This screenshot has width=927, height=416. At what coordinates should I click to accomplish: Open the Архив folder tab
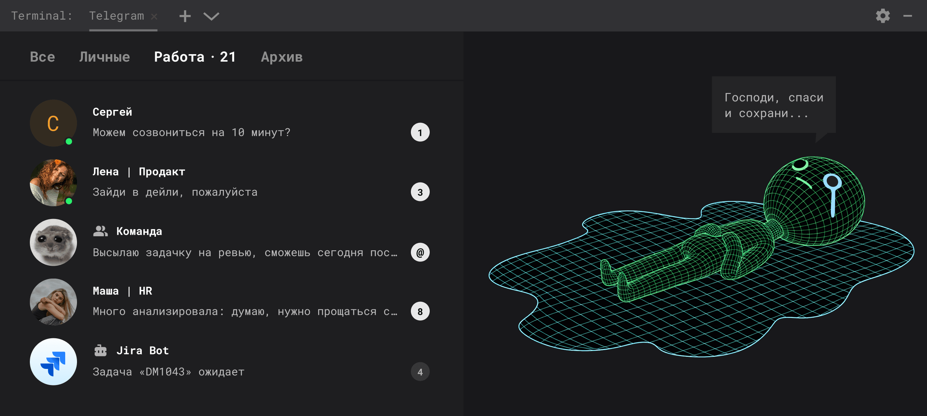(x=282, y=57)
